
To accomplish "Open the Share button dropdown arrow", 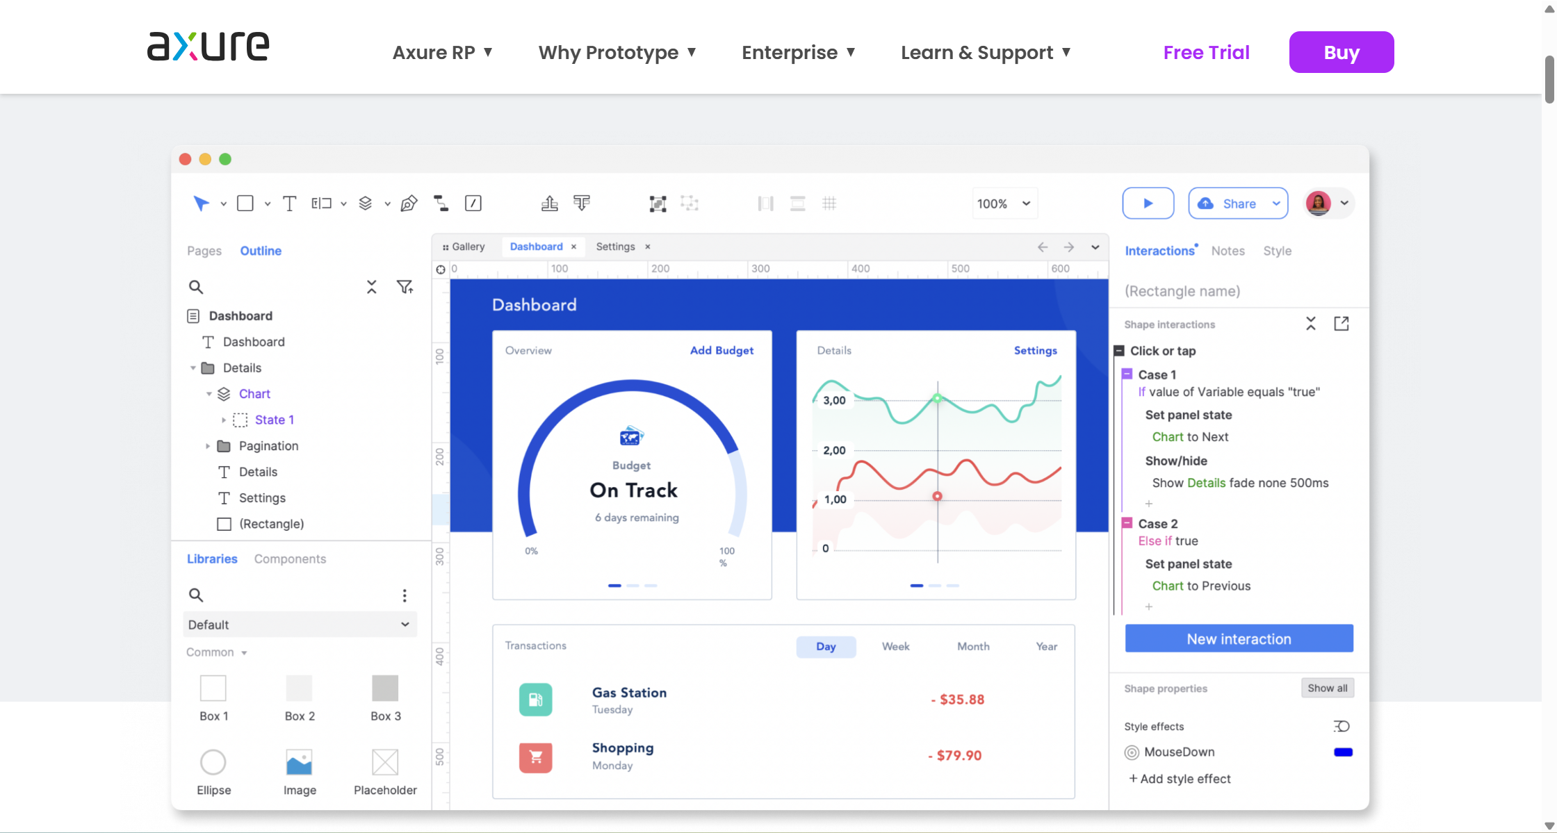I will (1276, 203).
